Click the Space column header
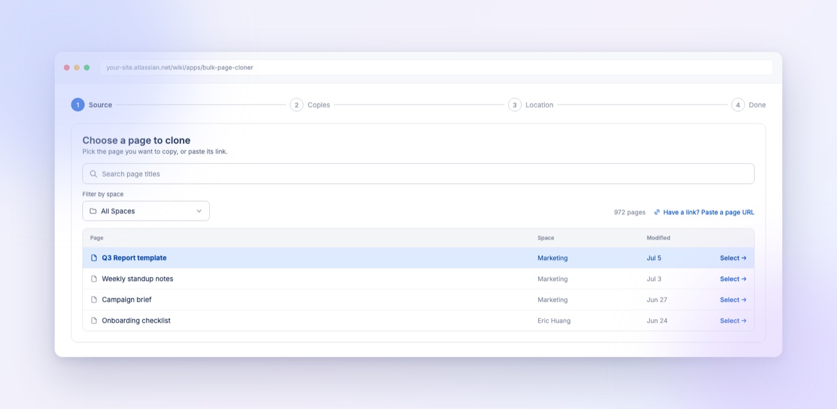Viewport: 837px width, 409px height. tap(545, 238)
